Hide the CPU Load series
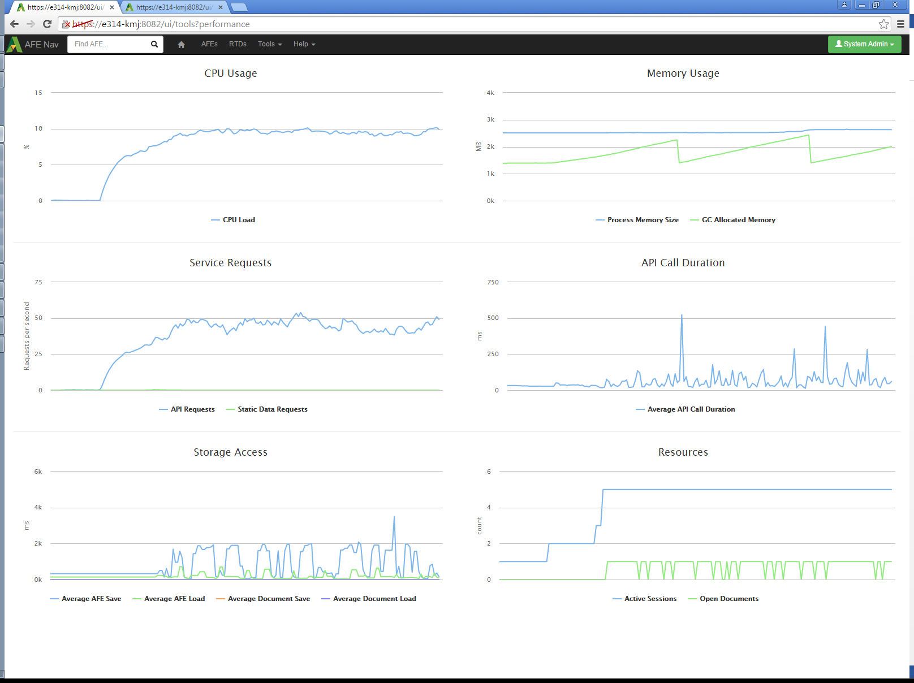The width and height of the screenshot is (914, 683). pos(232,219)
